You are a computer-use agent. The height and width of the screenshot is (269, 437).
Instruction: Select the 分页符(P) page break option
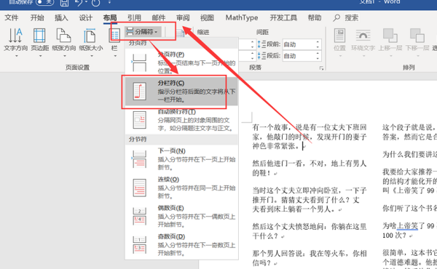[x=181, y=62]
